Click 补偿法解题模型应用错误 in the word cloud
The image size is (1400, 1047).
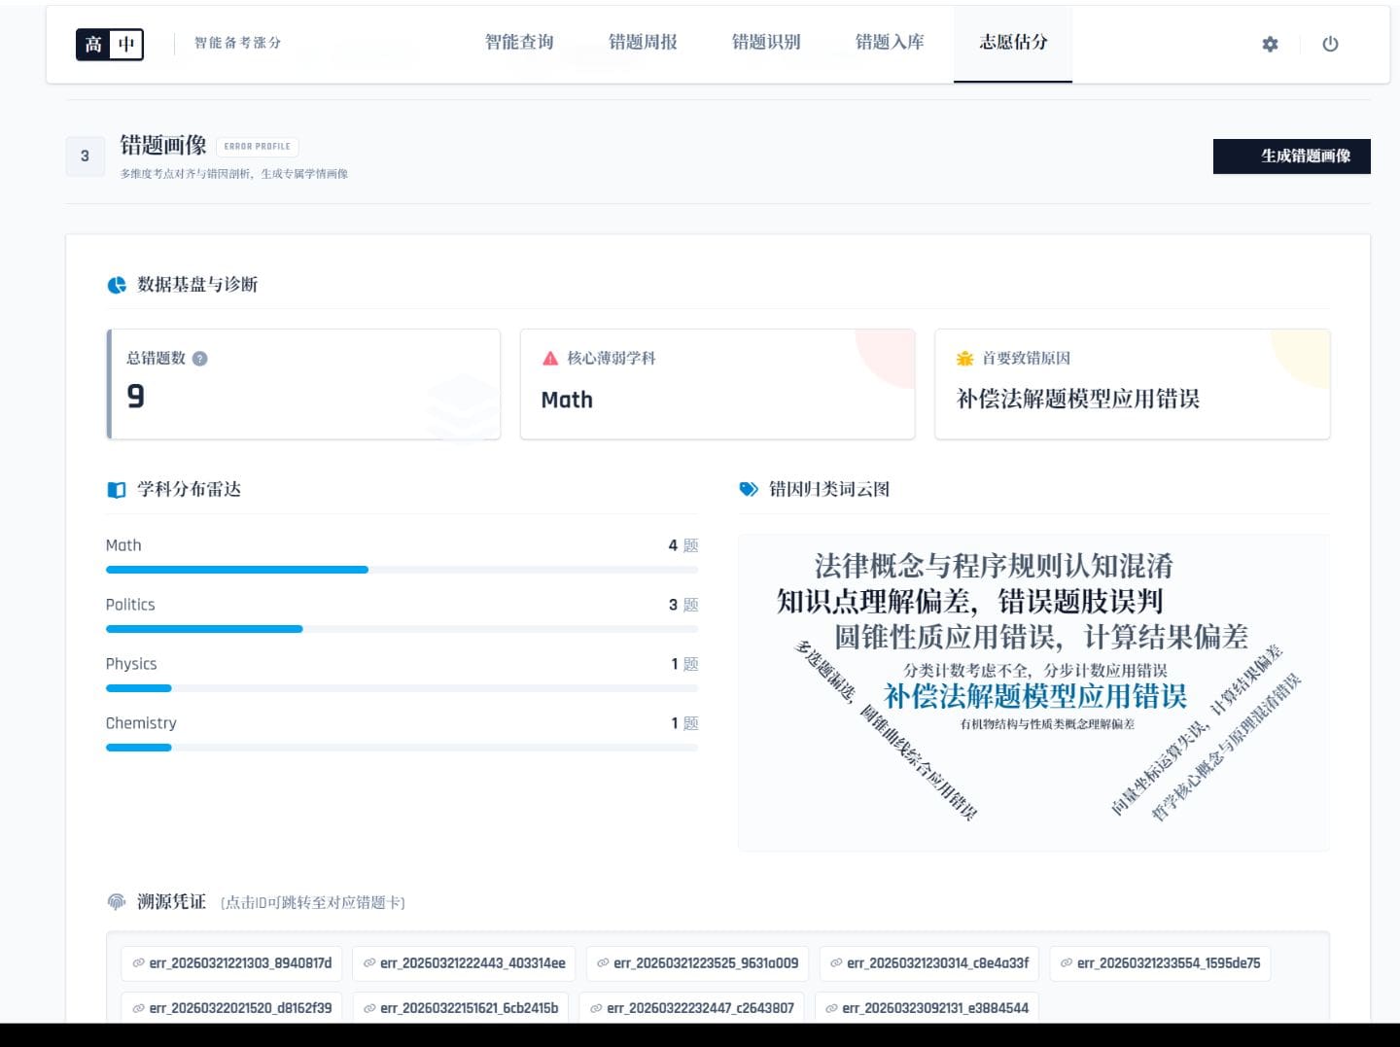tap(1034, 696)
